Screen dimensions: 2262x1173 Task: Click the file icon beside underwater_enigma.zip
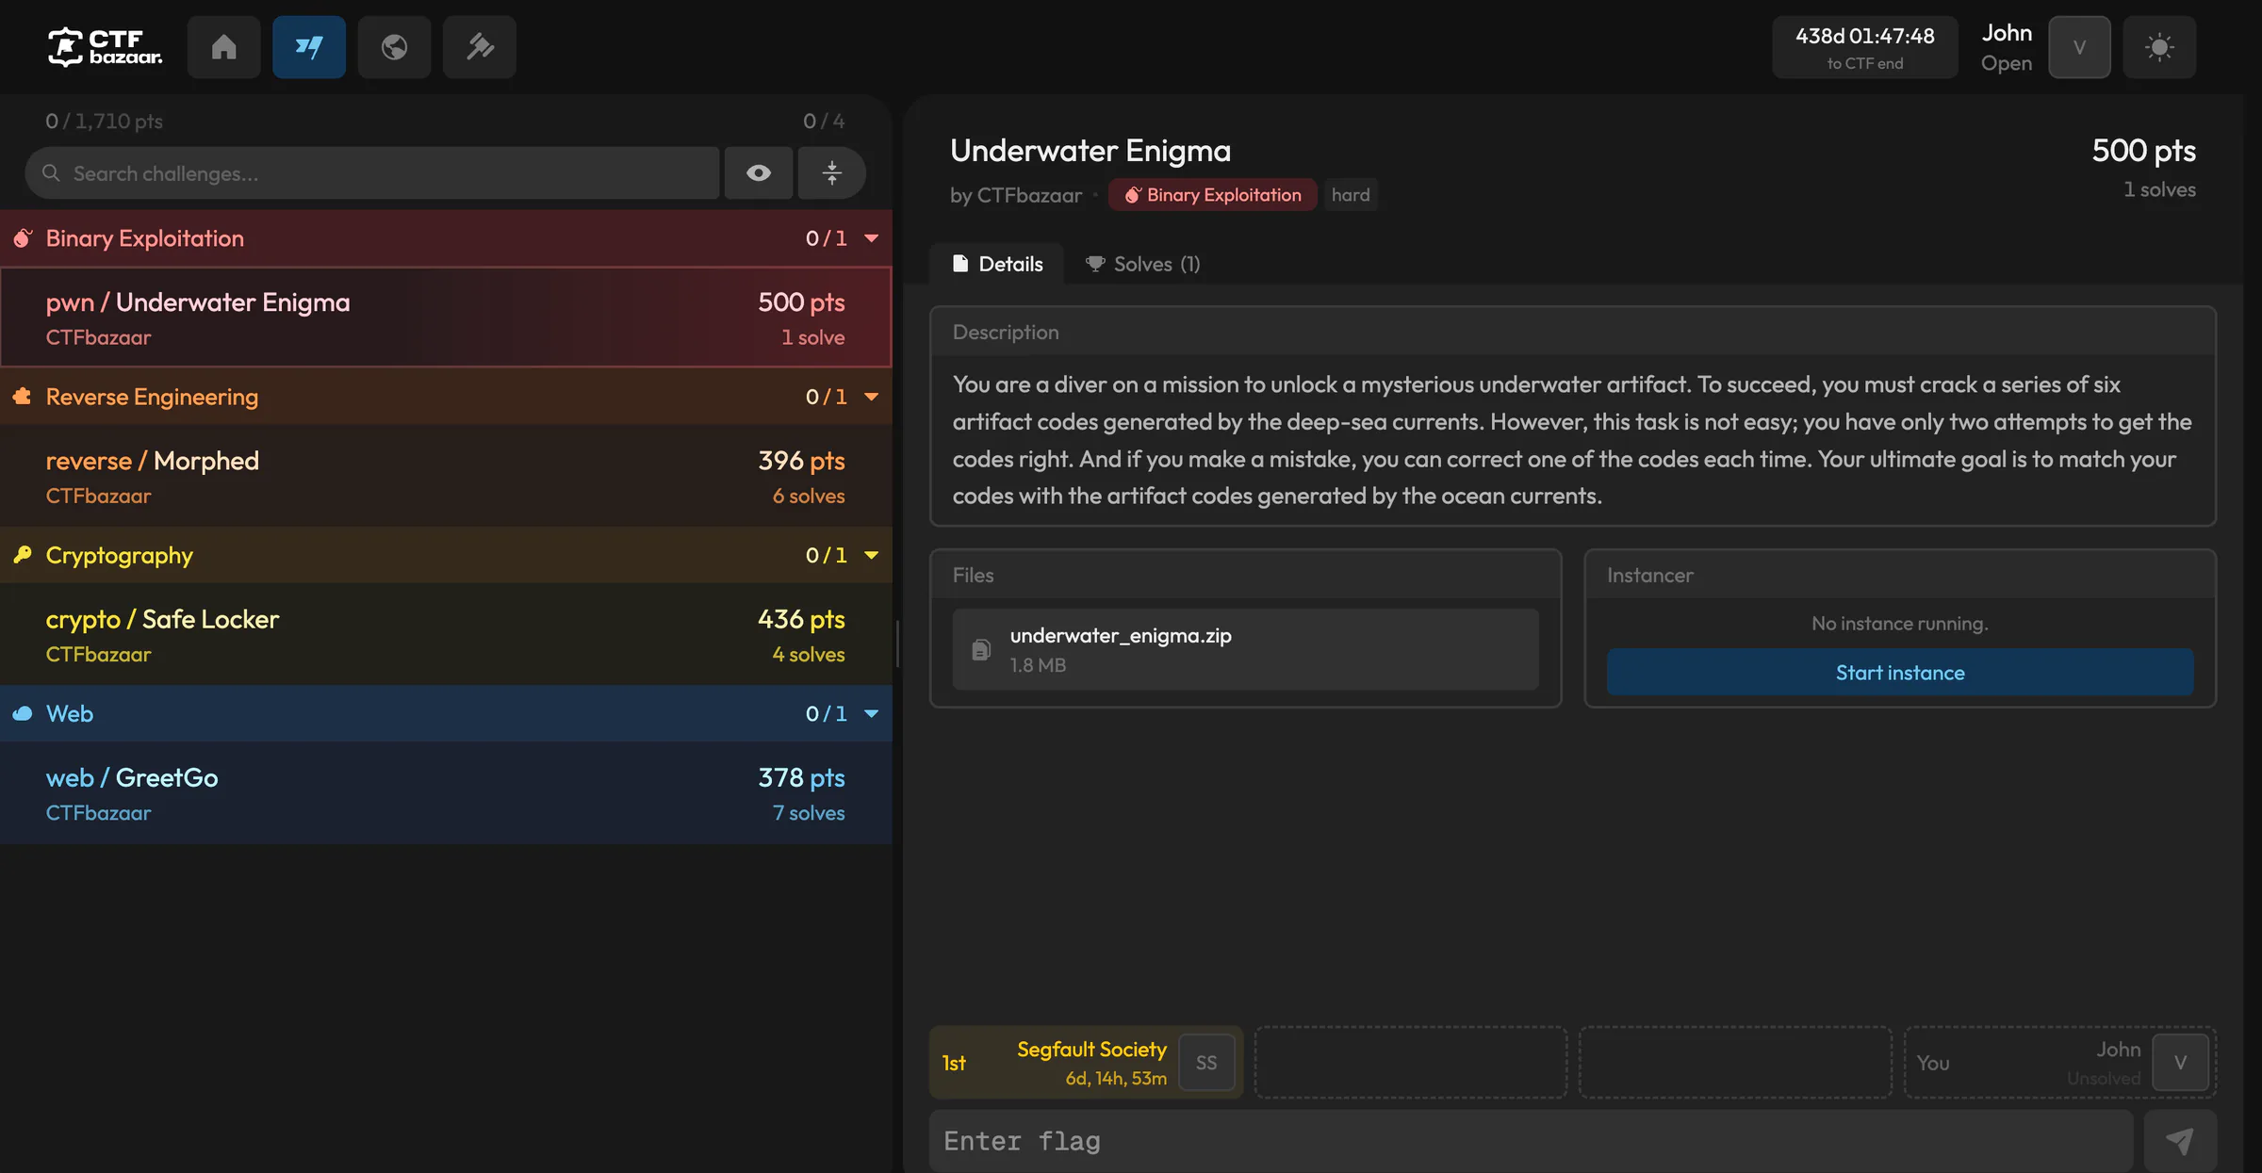click(981, 649)
